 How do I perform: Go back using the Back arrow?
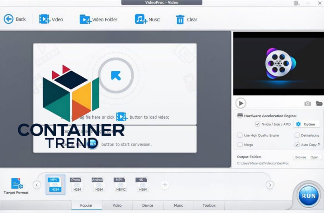(15, 19)
